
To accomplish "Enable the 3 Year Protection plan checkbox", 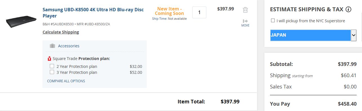I will [x=52, y=72].
